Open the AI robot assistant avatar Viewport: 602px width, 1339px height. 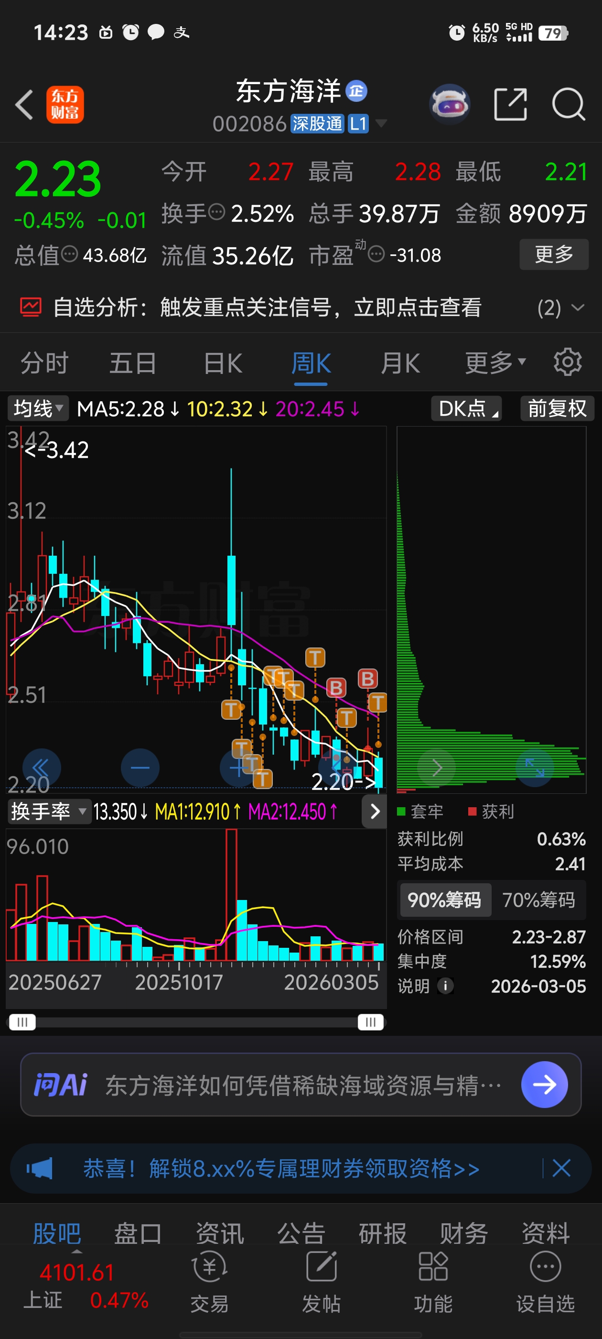tap(450, 104)
